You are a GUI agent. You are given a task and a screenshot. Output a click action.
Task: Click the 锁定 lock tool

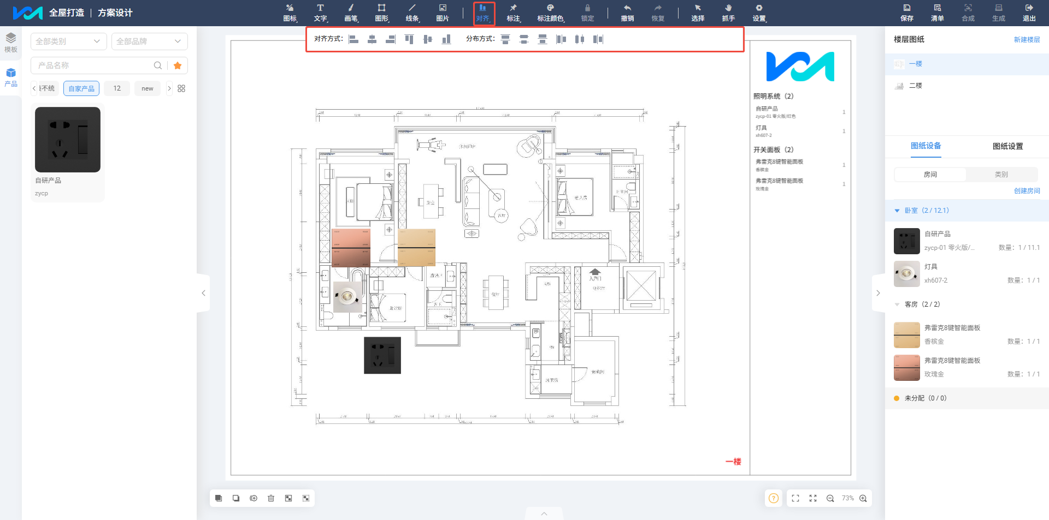[x=587, y=13]
